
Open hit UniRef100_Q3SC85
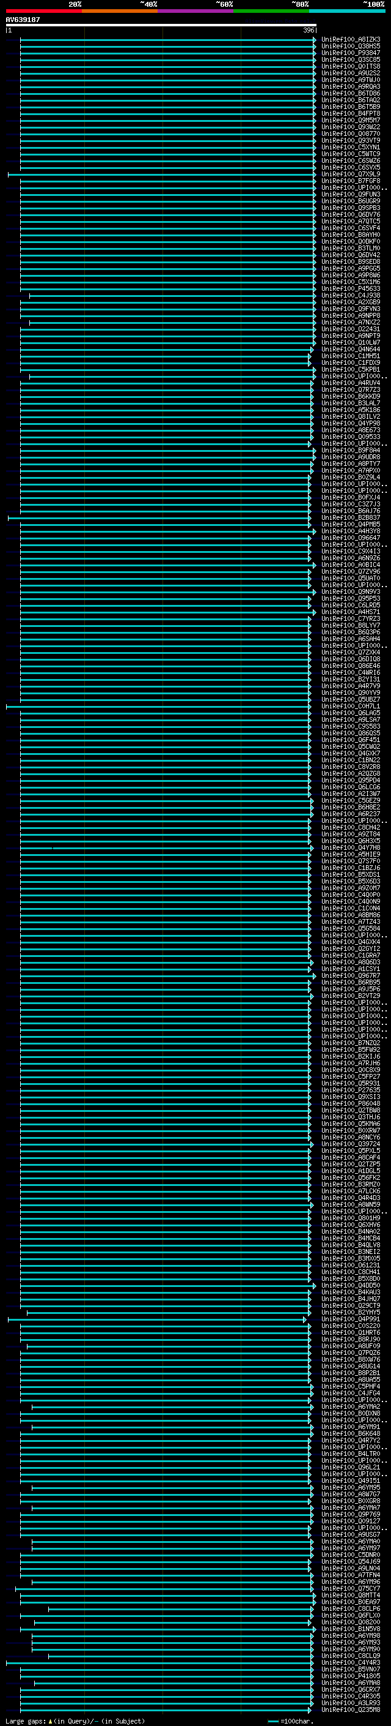pos(351,59)
